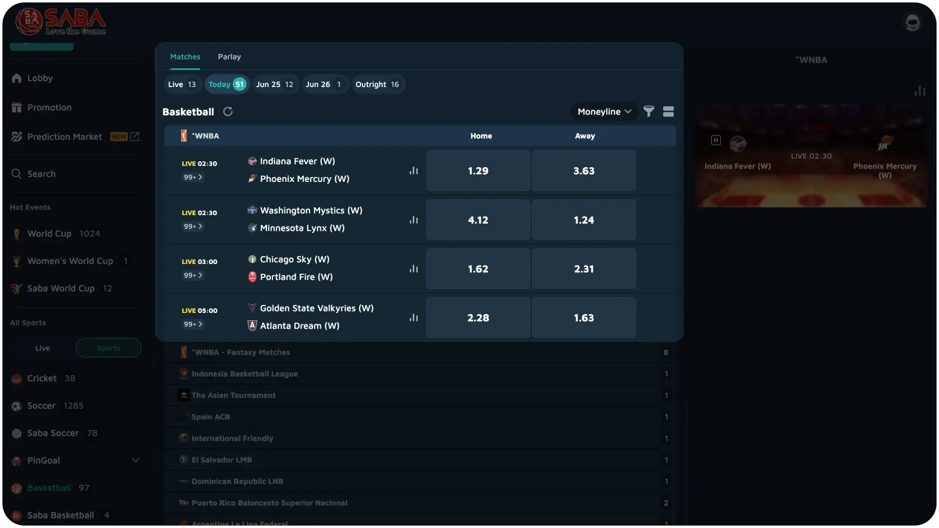Open stats for Indiana Fever match

(x=414, y=171)
